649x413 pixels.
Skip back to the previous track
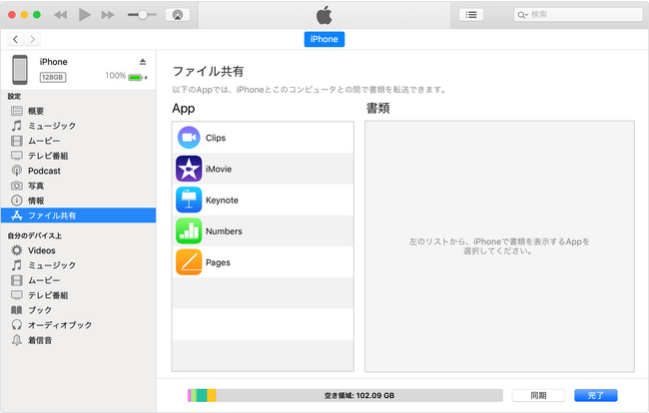pos(61,15)
